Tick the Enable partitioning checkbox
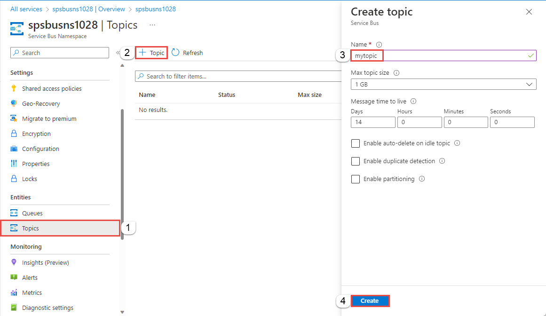Image resolution: width=546 pixels, height=316 pixels. coord(356,179)
